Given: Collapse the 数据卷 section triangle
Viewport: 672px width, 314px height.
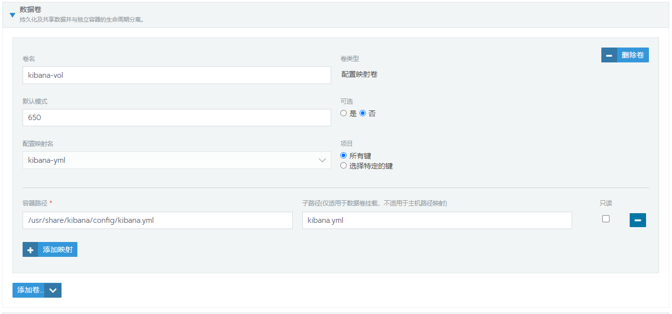Looking at the screenshot, I should (12, 15).
